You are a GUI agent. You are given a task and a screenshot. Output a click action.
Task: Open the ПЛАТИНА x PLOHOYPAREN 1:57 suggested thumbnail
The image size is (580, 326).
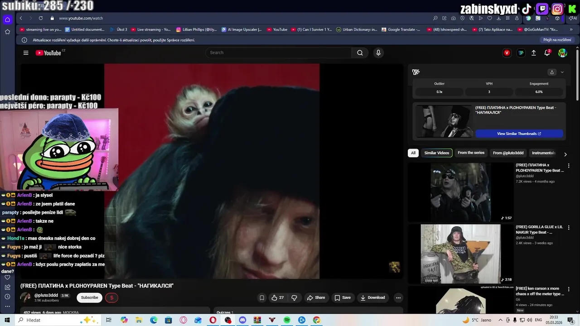point(461,192)
